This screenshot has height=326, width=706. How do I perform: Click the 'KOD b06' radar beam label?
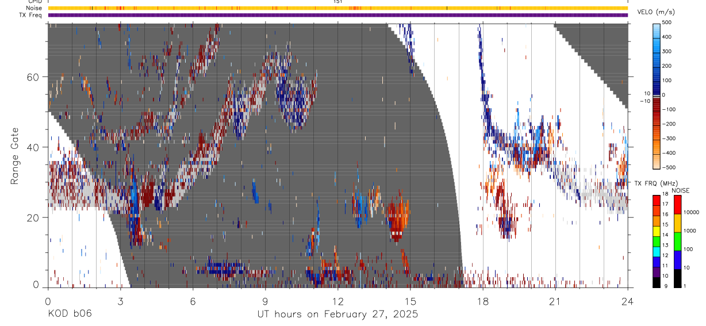70,315
